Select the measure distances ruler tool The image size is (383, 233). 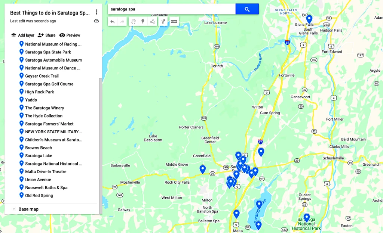tap(174, 22)
